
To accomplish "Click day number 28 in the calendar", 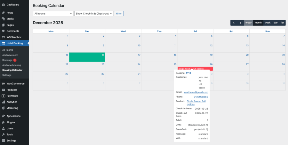I will click(284, 64).
